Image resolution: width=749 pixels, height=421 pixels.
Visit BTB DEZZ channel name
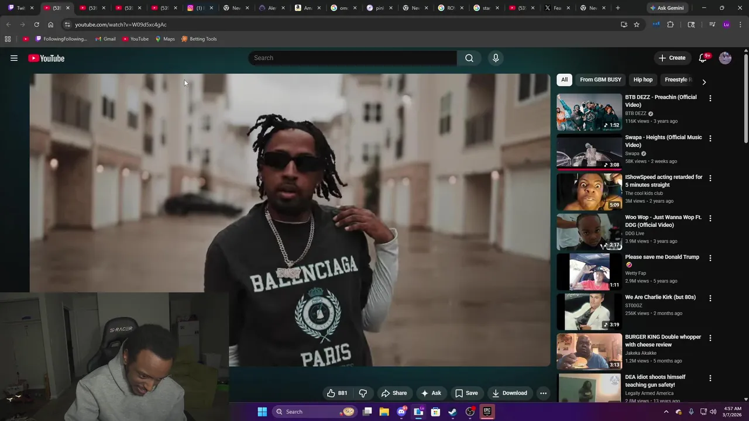(635, 113)
